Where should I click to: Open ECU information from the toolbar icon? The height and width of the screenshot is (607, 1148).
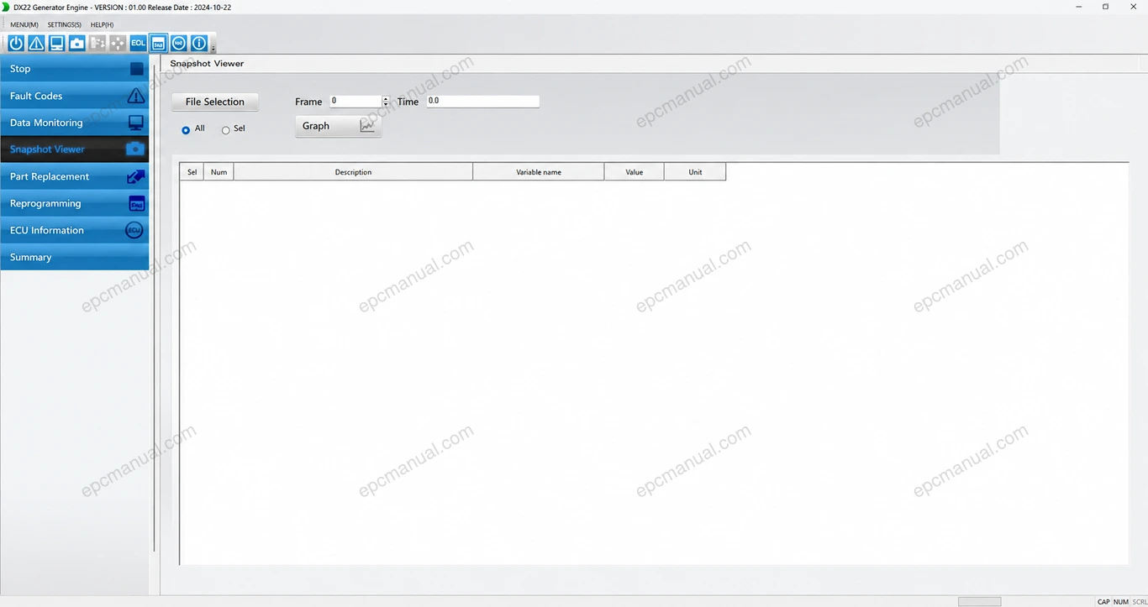pyautogui.click(x=178, y=43)
